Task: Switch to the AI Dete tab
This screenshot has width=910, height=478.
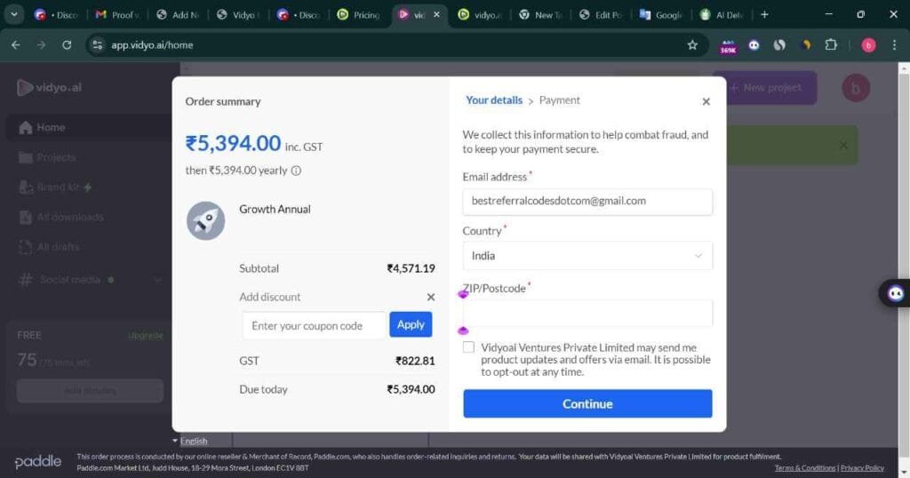Action: (x=722, y=14)
